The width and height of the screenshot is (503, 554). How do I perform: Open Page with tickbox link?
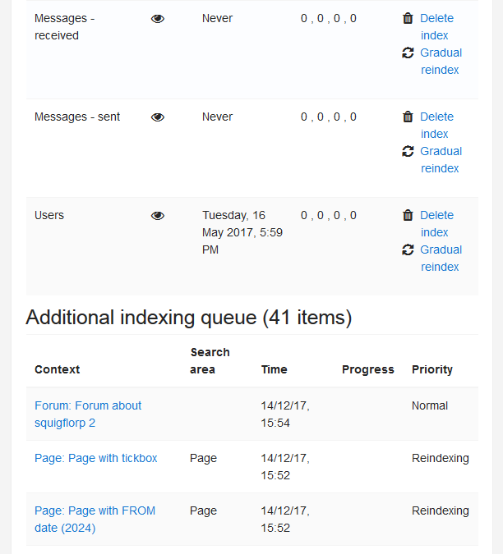tap(96, 458)
